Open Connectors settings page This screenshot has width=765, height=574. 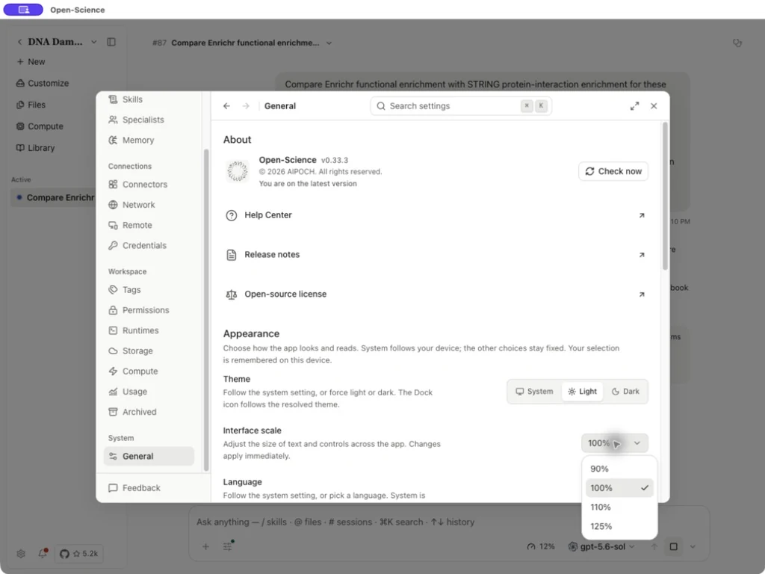point(149,185)
